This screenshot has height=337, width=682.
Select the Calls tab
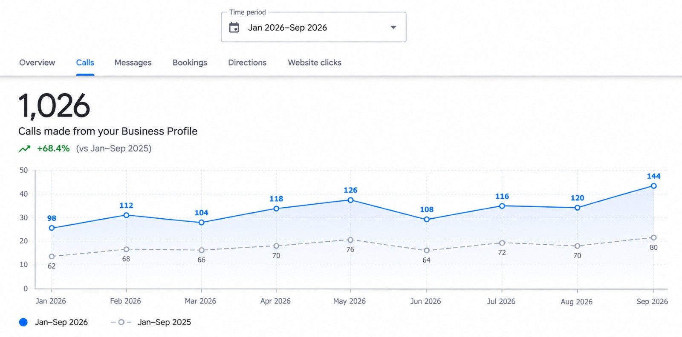pyautogui.click(x=85, y=63)
